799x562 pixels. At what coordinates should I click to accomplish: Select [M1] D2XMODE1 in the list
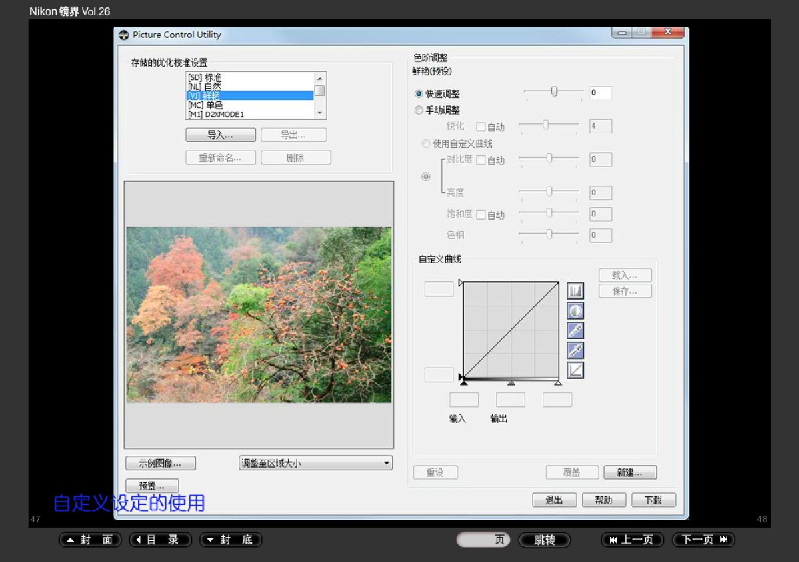(249, 114)
